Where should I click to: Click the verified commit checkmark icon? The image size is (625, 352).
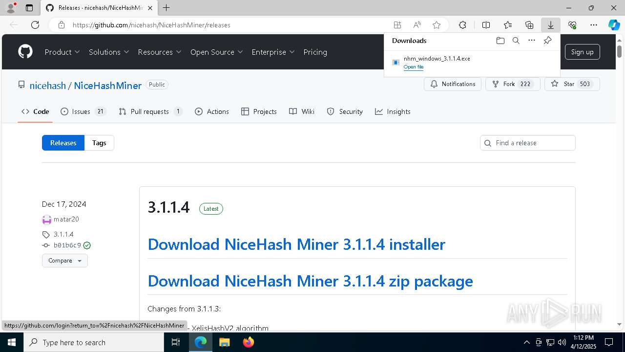click(87, 245)
